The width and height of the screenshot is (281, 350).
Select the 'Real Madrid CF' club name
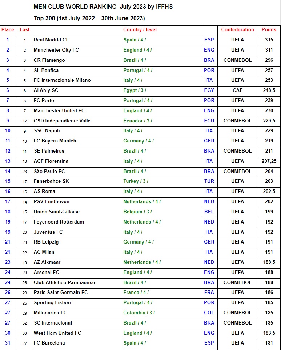[x=51, y=40]
